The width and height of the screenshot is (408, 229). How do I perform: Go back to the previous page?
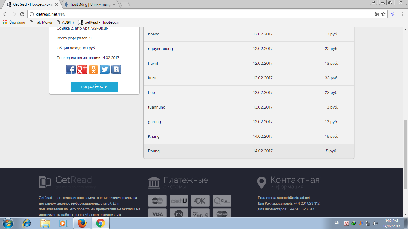tap(5, 14)
